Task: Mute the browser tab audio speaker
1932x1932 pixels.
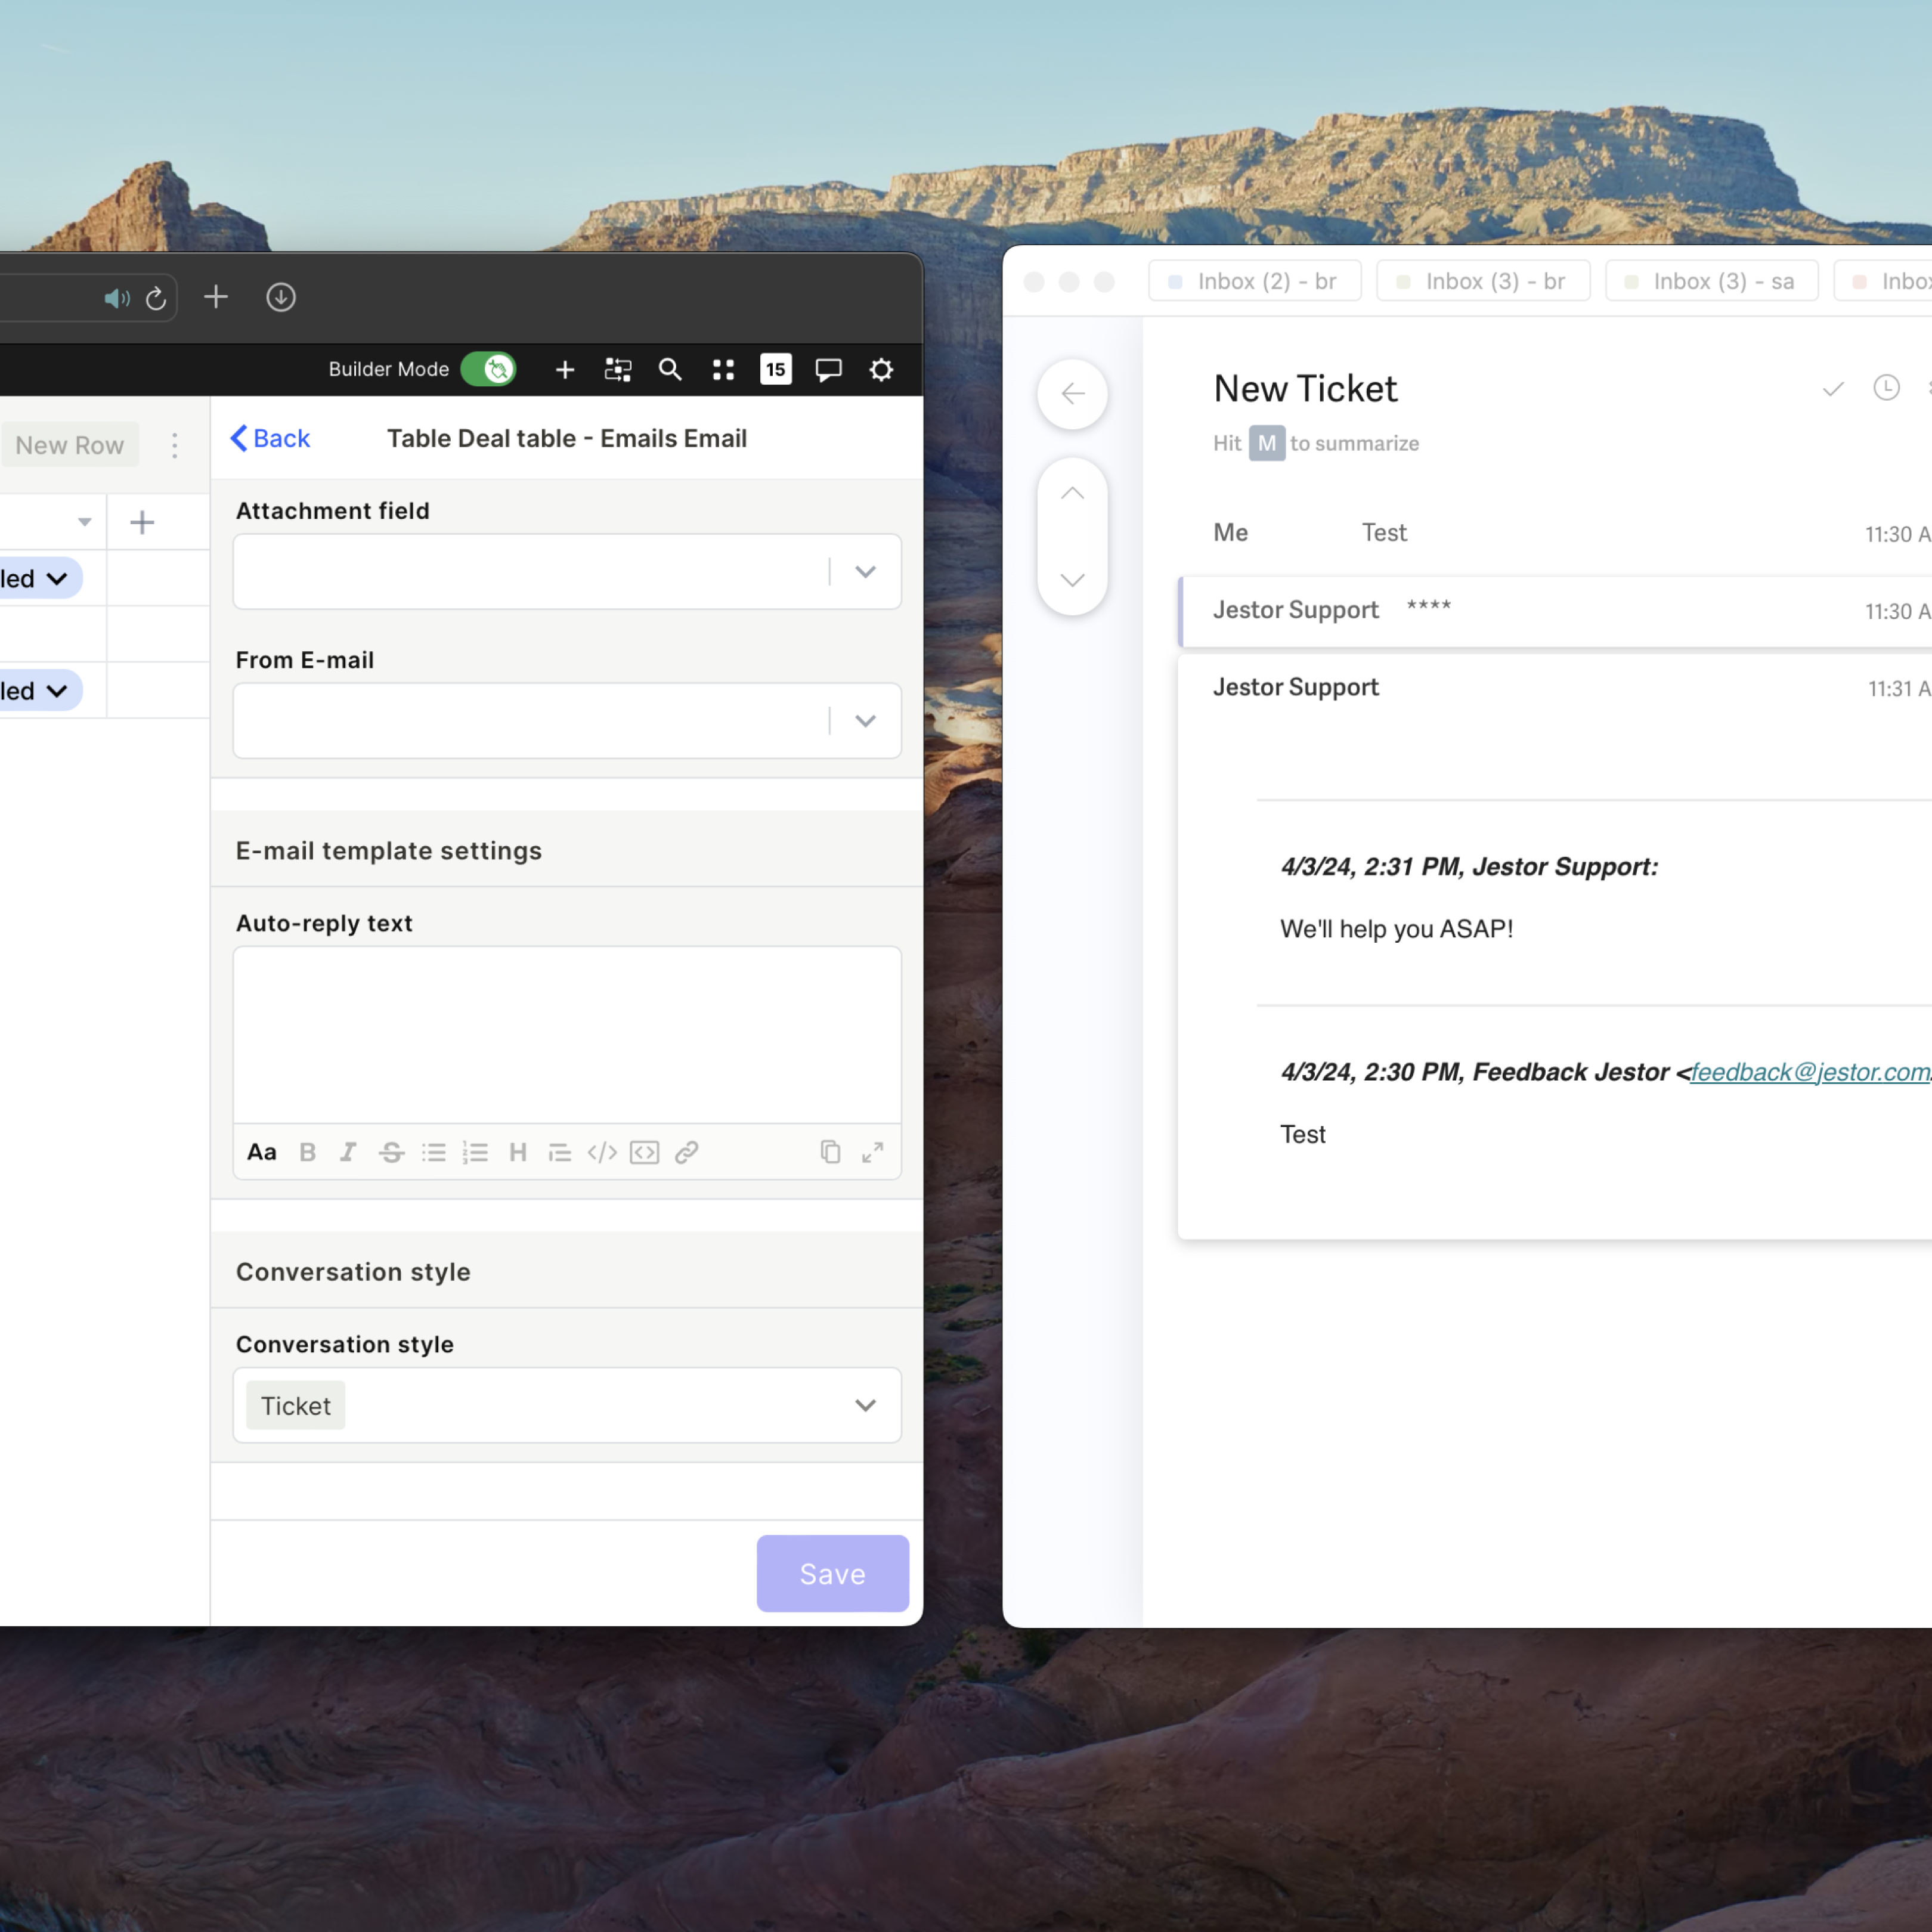Action: click(x=117, y=298)
